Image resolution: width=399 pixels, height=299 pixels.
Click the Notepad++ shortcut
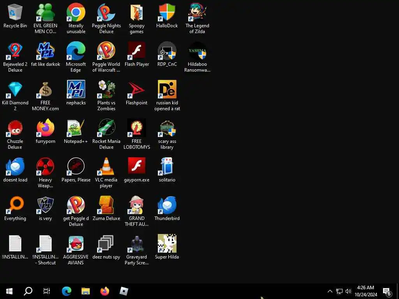pyautogui.click(x=76, y=128)
